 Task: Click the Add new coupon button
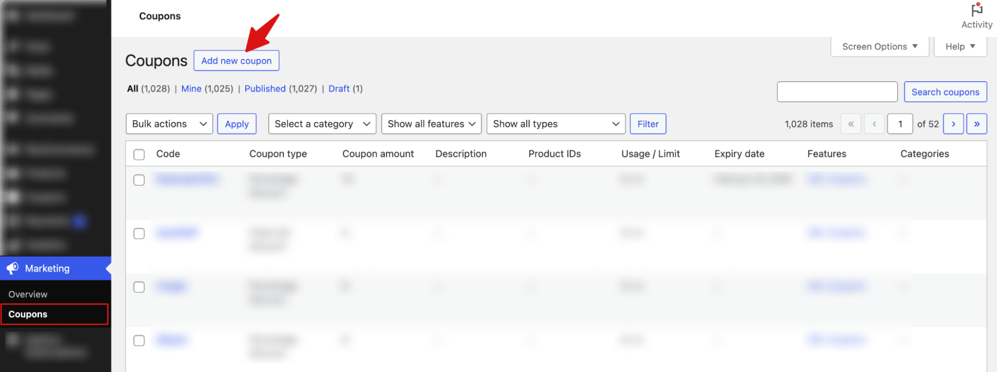(236, 61)
